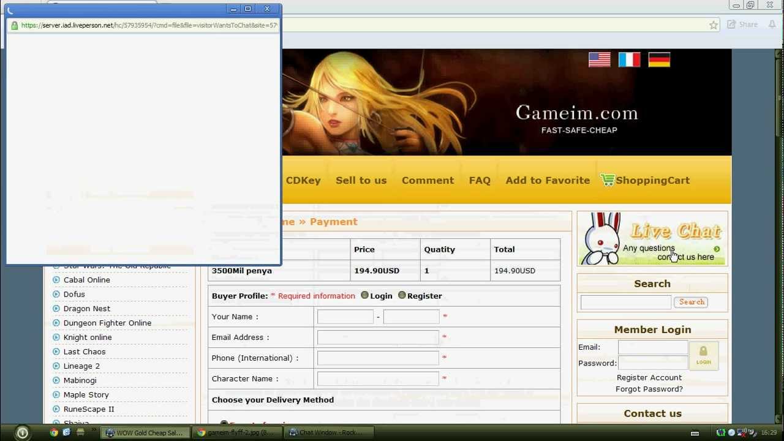
Task: Click the US flag language icon
Action: point(599,59)
